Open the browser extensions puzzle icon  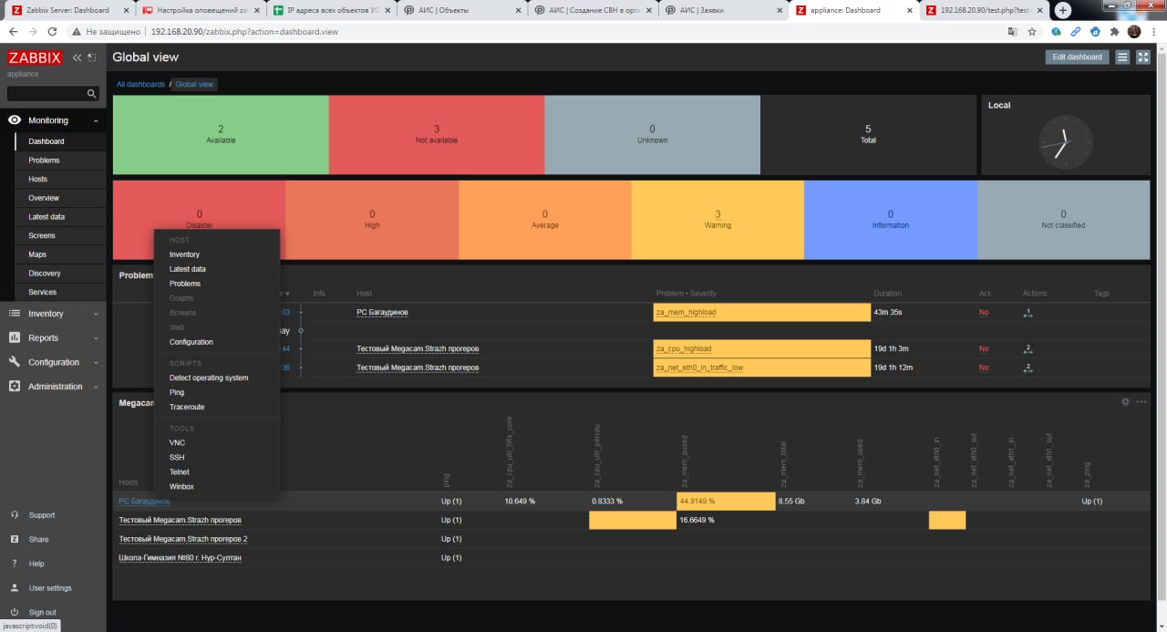click(1114, 31)
